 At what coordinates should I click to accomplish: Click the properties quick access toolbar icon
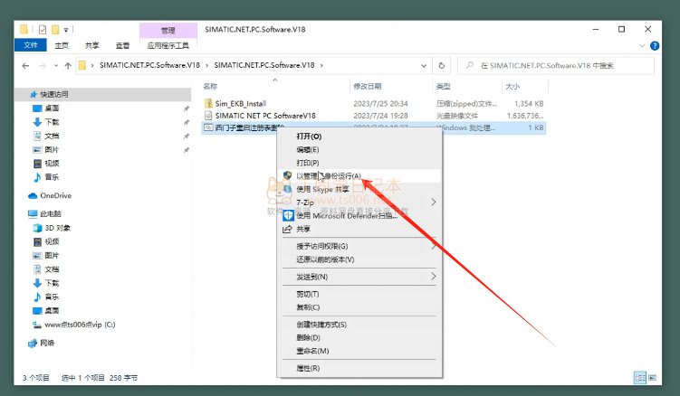43,30
